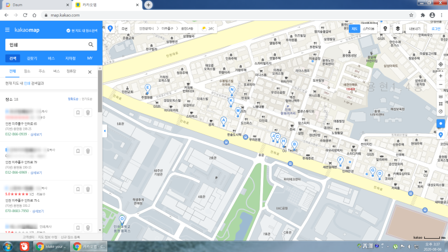Open roadview for the 인하로 79 result

(x=88, y=151)
